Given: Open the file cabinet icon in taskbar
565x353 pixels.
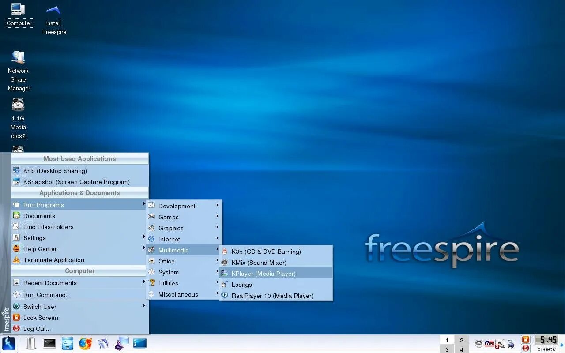Looking at the screenshot, I should coord(68,343).
